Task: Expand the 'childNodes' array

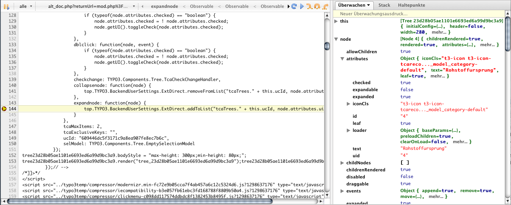Action: (x=342, y=163)
